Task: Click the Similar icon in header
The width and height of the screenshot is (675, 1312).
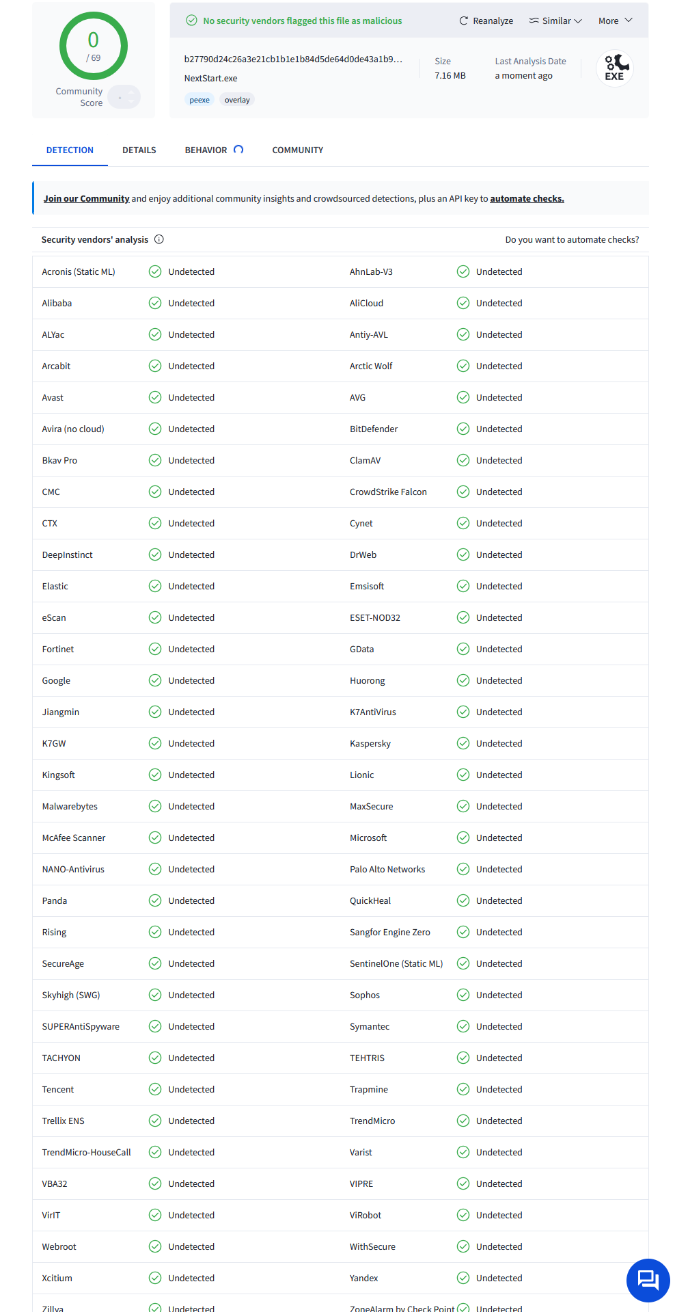Action: click(534, 21)
